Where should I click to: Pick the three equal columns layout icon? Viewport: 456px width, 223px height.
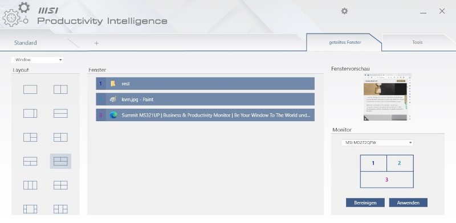(30, 185)
